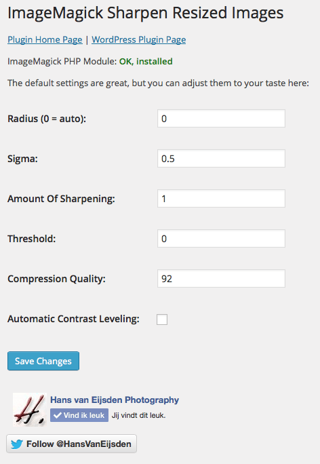Open the Hans signature logo thumbnail
Viewport: 320px width, 464px height.
30,410
